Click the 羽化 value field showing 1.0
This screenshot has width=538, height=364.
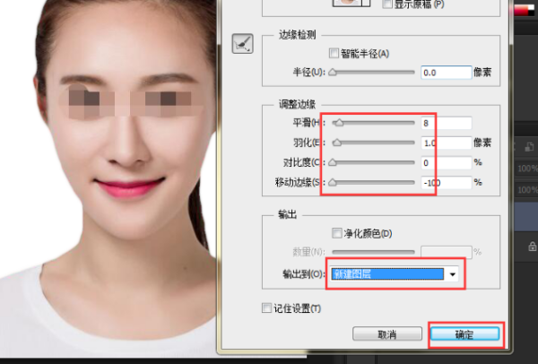click(x=447, y=143)
